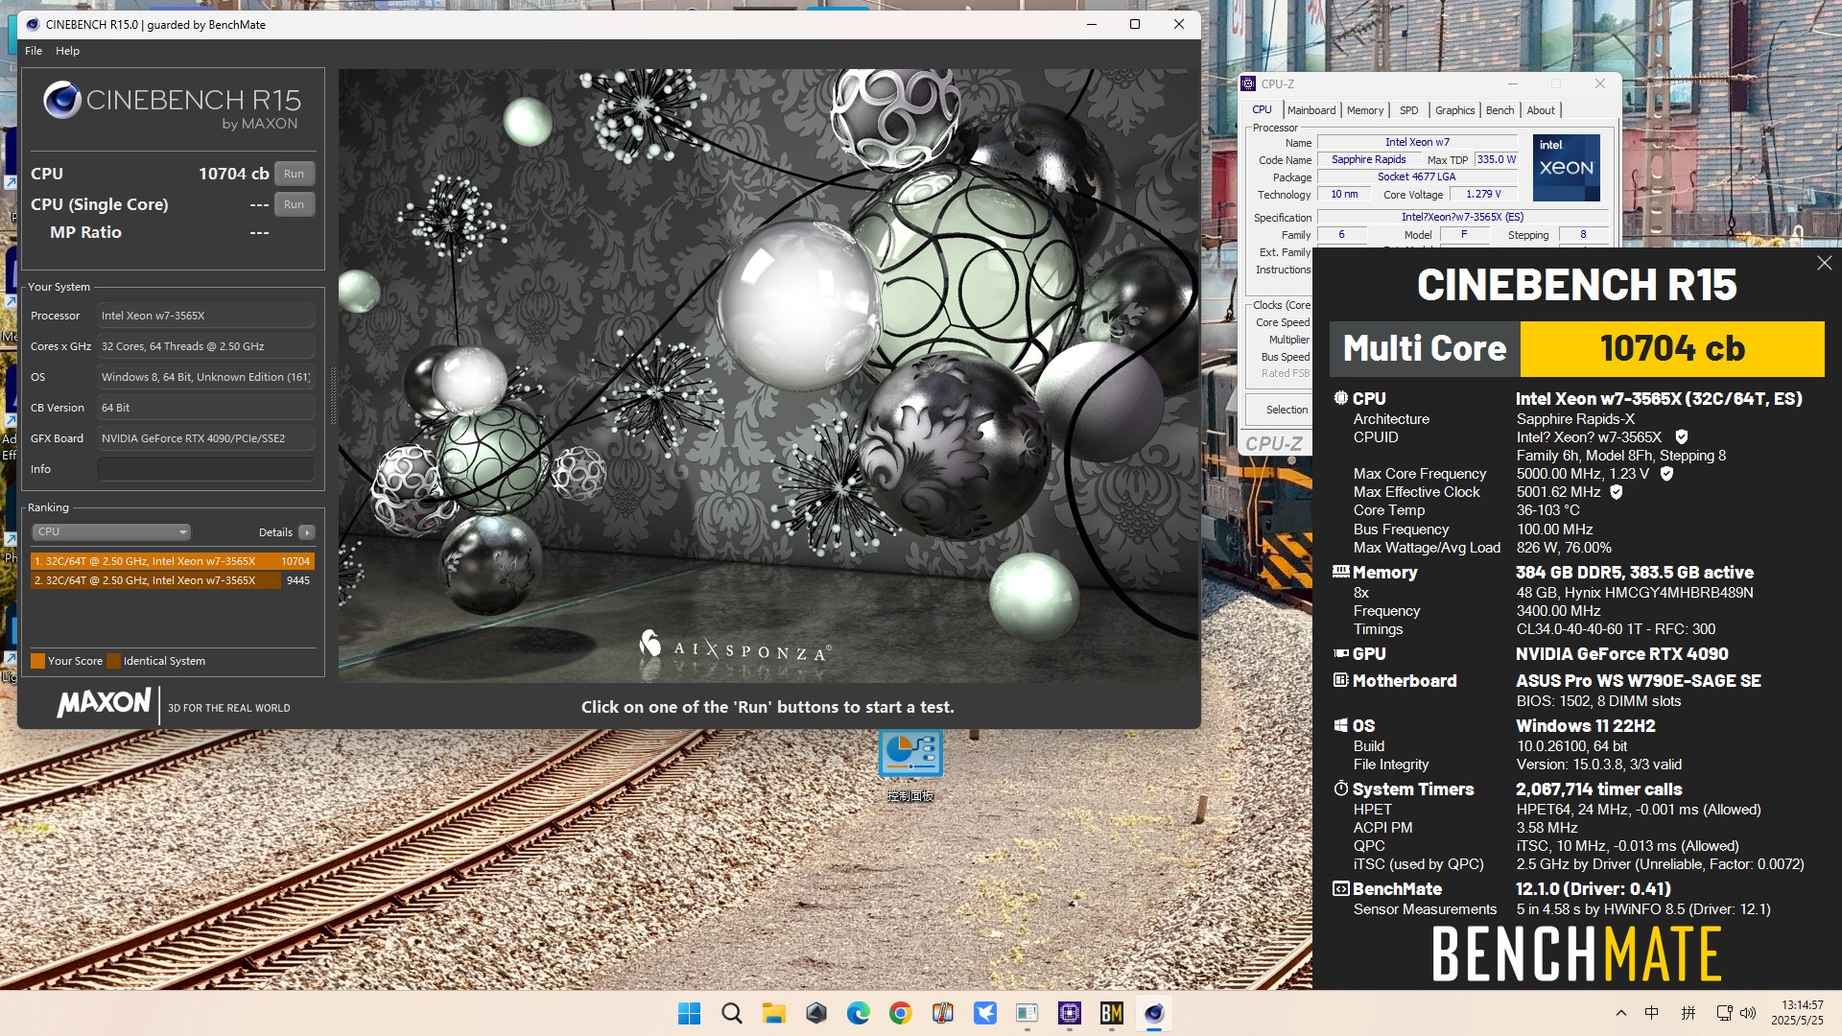Open BenchMate from the taskbar
The width and height of the screenshot is (1842, 1036).
pyautogui.click(x=1111, y=1013)
